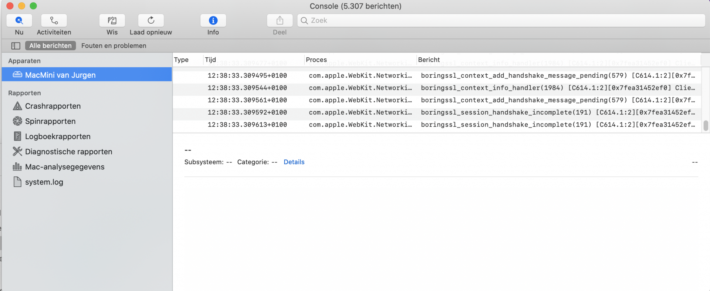
Task: Click the Tijd column header
Action: tap(210, 60)
